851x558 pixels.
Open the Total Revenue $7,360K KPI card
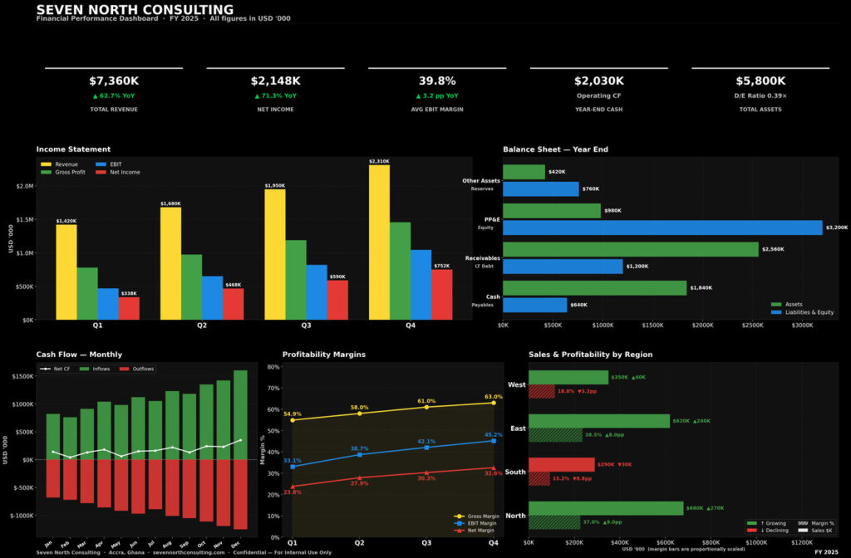click(114, 93)
